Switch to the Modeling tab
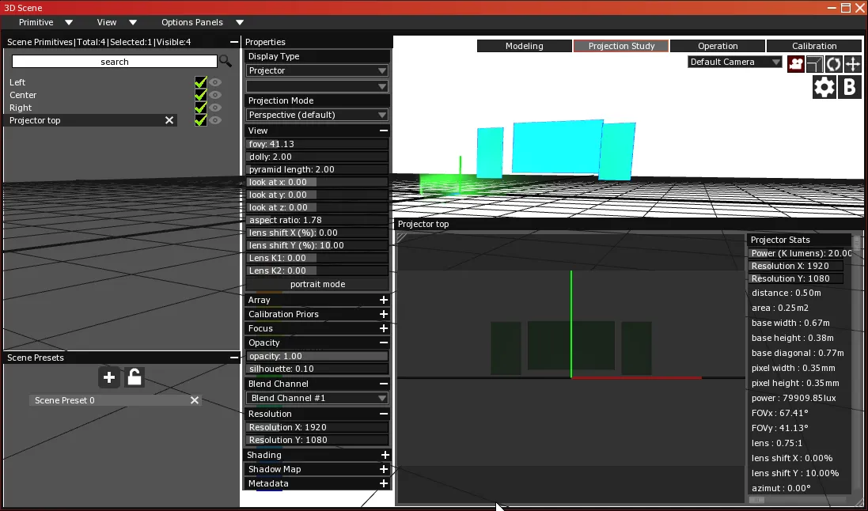This screenshot has height=511, width=868. point(525,46)
